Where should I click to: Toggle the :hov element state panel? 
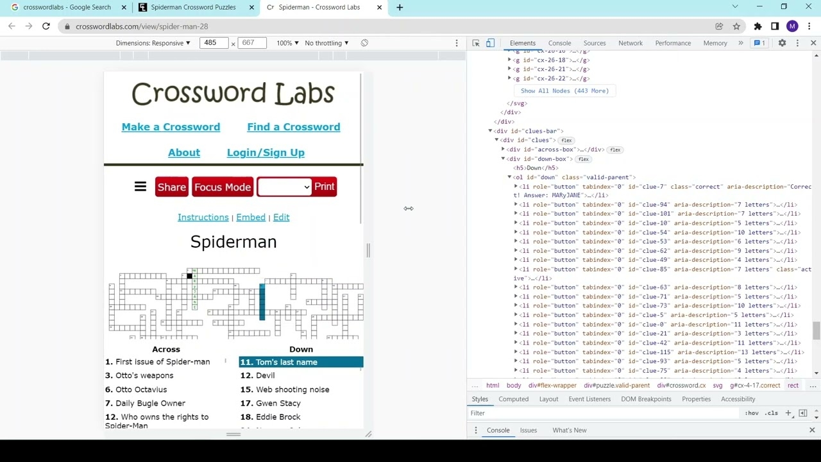pyautogui.click(x=752, y=413)
